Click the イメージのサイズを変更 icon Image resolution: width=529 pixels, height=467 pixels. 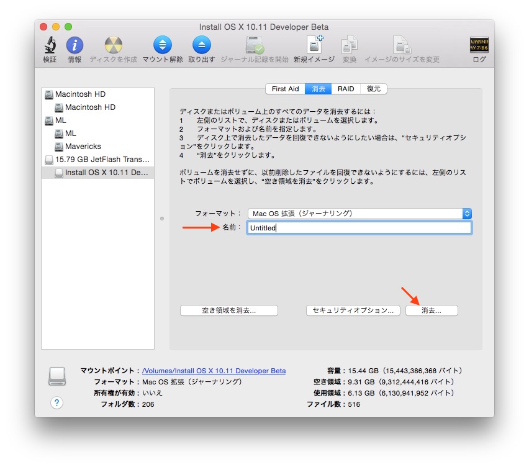(402, 45)
